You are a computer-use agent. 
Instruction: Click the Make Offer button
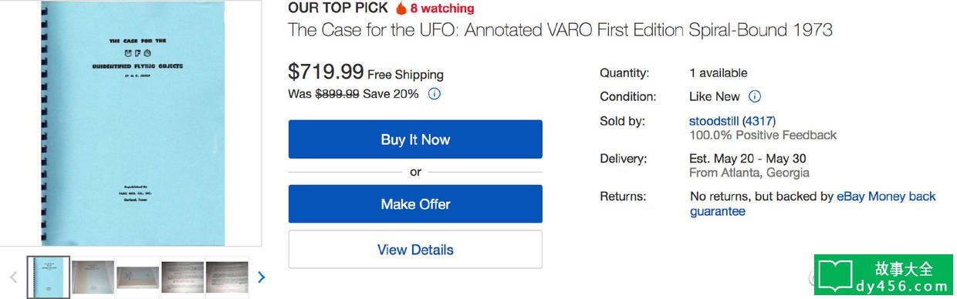[x=415, y=204]
